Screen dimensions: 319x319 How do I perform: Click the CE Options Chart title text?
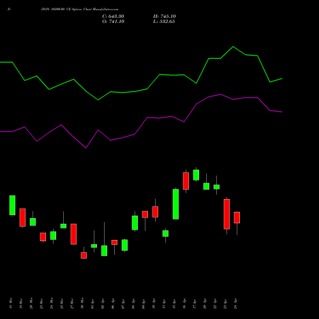coord(80,10)
